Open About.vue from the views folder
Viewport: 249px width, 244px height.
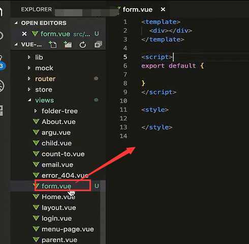pos(58,121)
